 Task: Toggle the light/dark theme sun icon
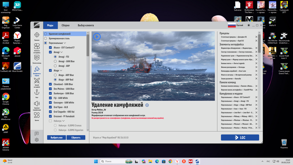coord(249,25)
